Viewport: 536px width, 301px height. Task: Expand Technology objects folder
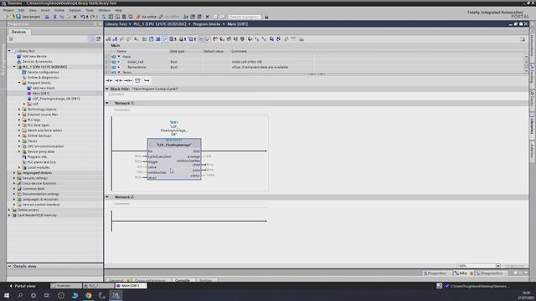[x=19, y=110]
